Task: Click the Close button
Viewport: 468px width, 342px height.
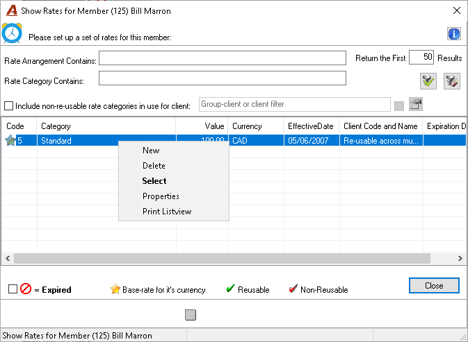Action: click(x=434, y=285)
